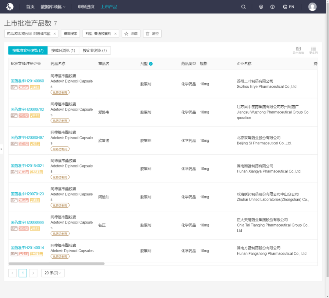Click the next page arrow
This screenshot has width=329, height=298.
coord(33,273)
